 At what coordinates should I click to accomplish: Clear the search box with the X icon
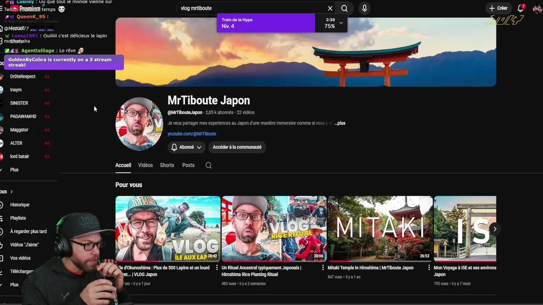(x=330, y=8)
